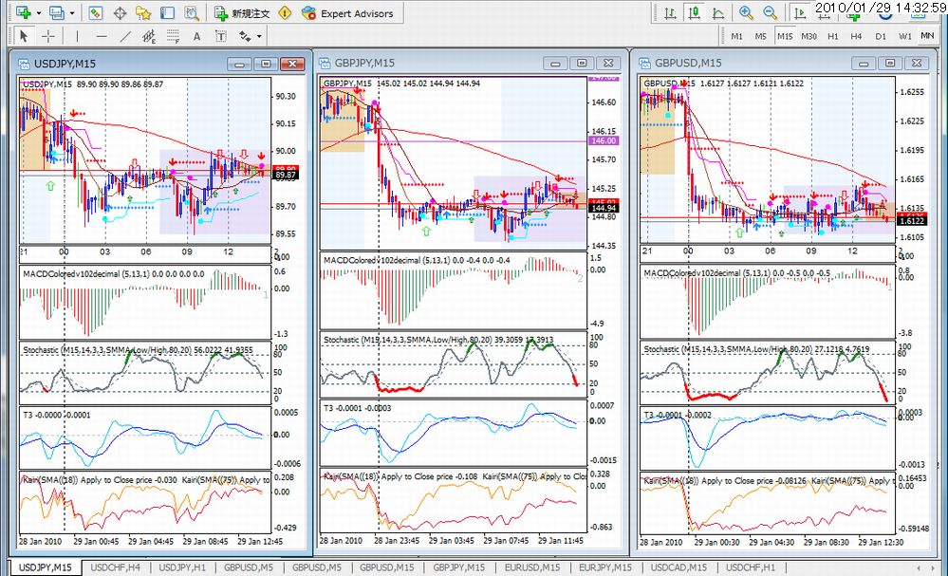Switch to the EURUSD,M15 chart tab

coord(532,567)
